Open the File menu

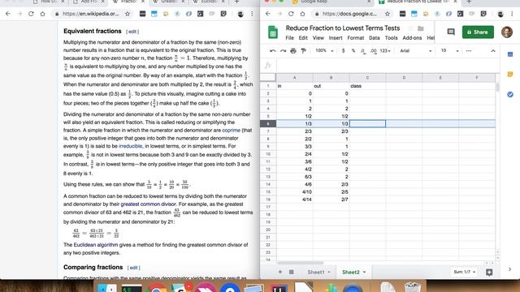(289, 38)
